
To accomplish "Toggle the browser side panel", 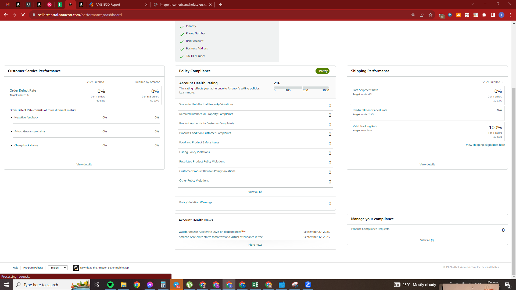I will point(493,15).
